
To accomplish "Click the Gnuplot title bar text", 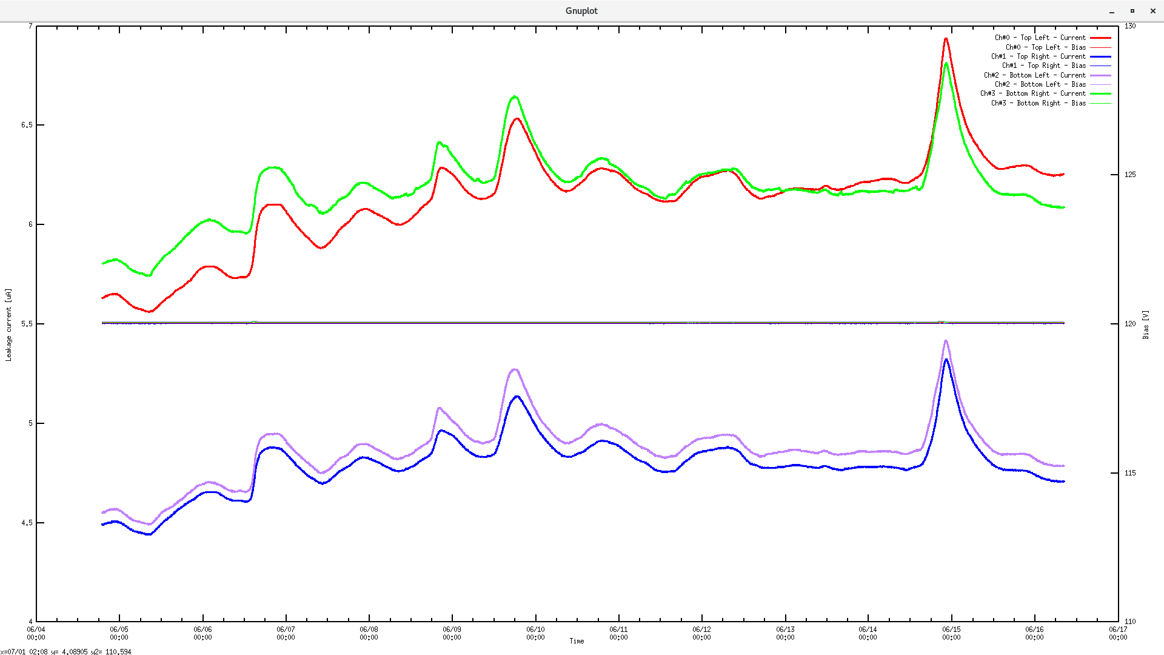I will pyautogui.click(x=581, y=11).
